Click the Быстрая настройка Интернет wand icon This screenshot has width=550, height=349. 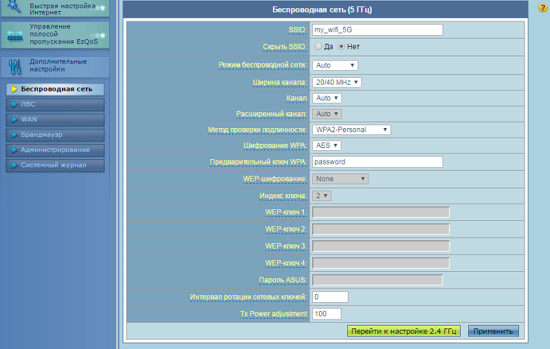[x=15, y=8]
